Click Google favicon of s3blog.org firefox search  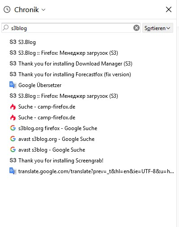13,128
